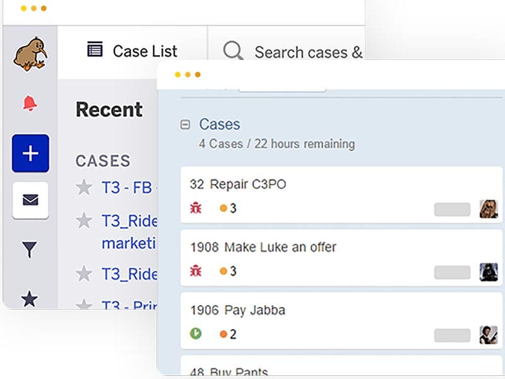
Task: Toggle star beside second T3_Ride case
Action: point(84,274)
